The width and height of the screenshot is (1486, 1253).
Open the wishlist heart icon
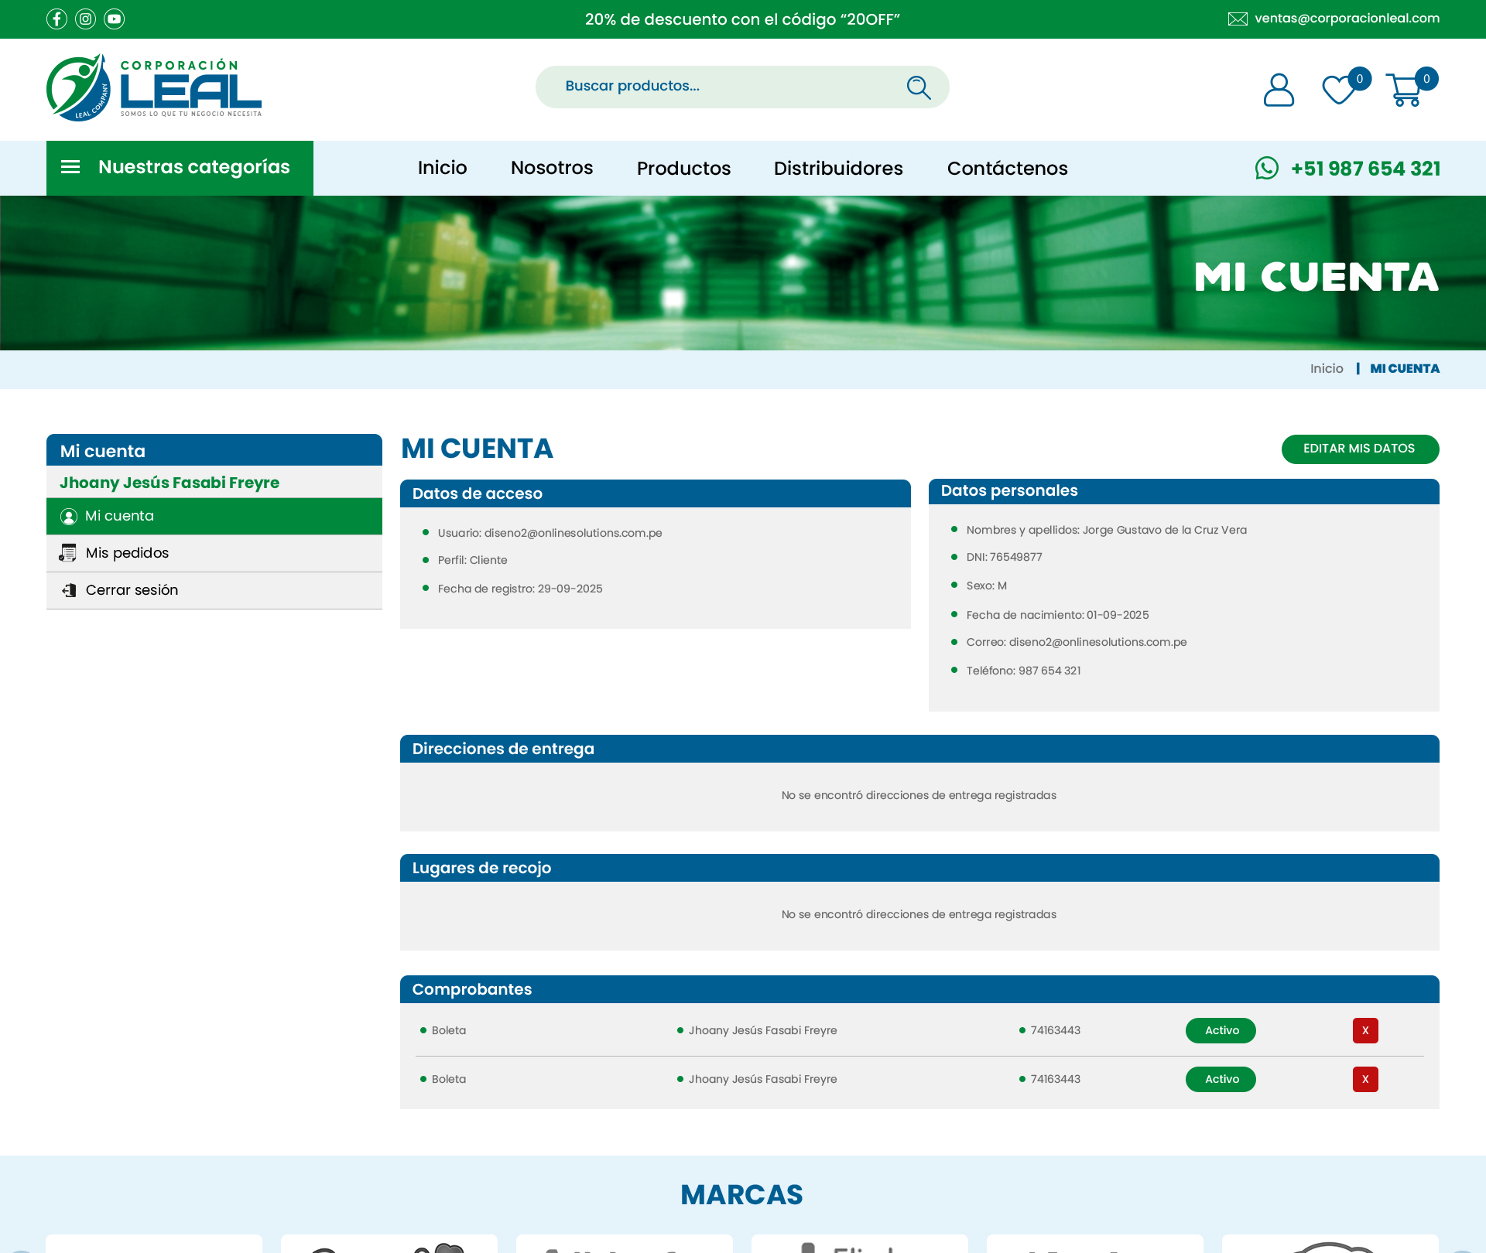[x=1339, y=90]
